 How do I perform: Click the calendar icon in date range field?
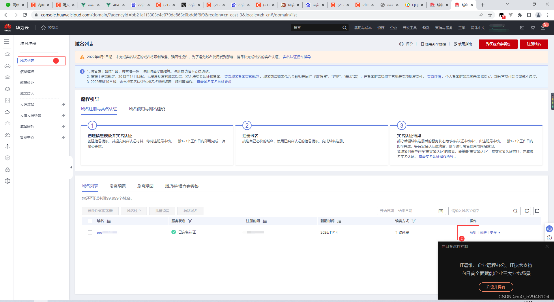click(x=441, y=211)
